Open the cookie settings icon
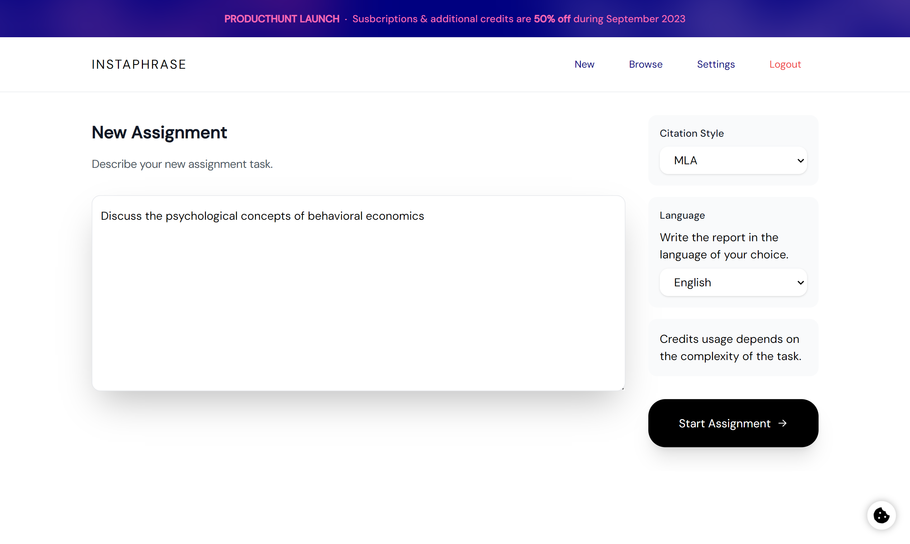This screenshot has height=544, width=910. (x=882, y=515)
